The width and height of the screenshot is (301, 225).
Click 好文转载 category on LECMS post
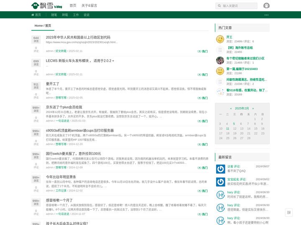[61, 74]
